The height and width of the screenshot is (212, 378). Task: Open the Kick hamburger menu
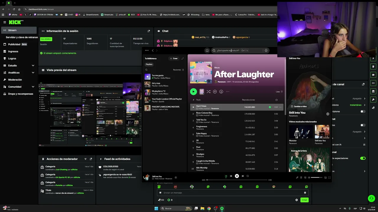pyautogui.click(x=5, y=22)
